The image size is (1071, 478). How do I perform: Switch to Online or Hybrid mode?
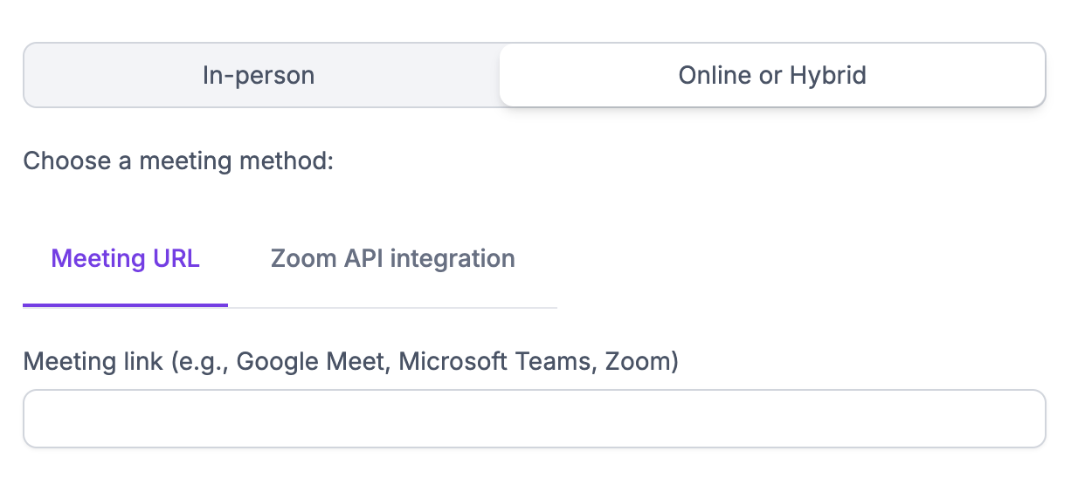(772, 75)
